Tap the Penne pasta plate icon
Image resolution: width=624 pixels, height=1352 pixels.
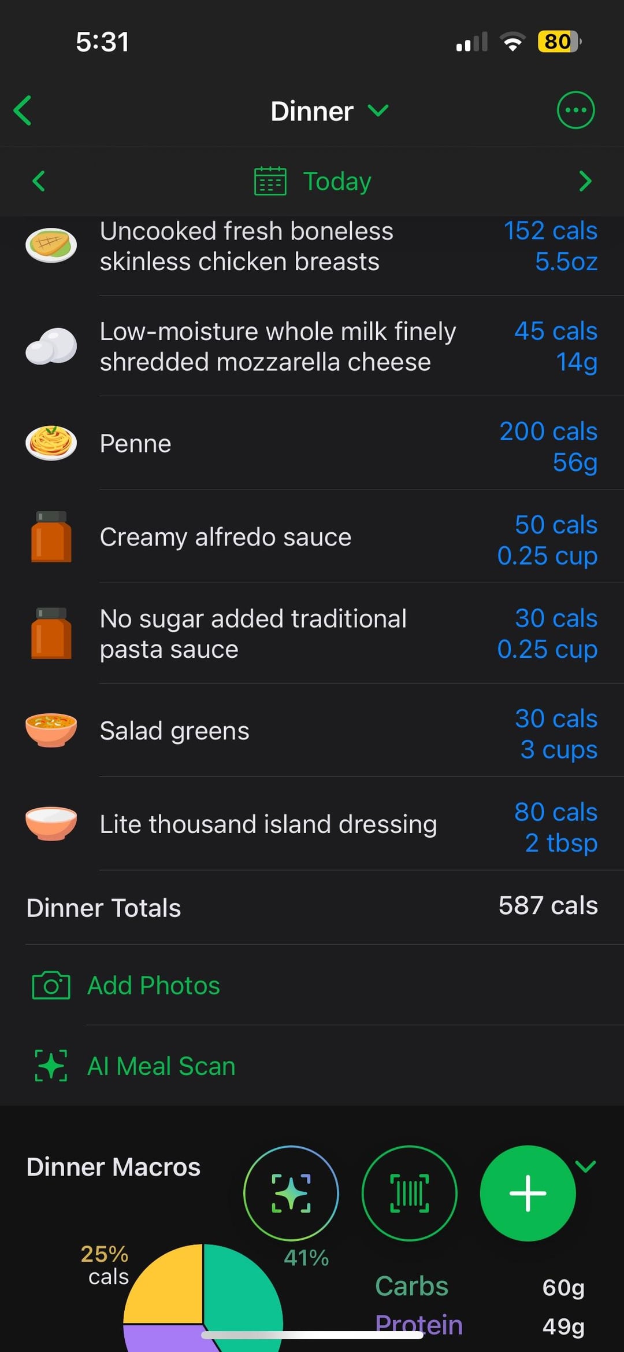(x=51, y=443)
